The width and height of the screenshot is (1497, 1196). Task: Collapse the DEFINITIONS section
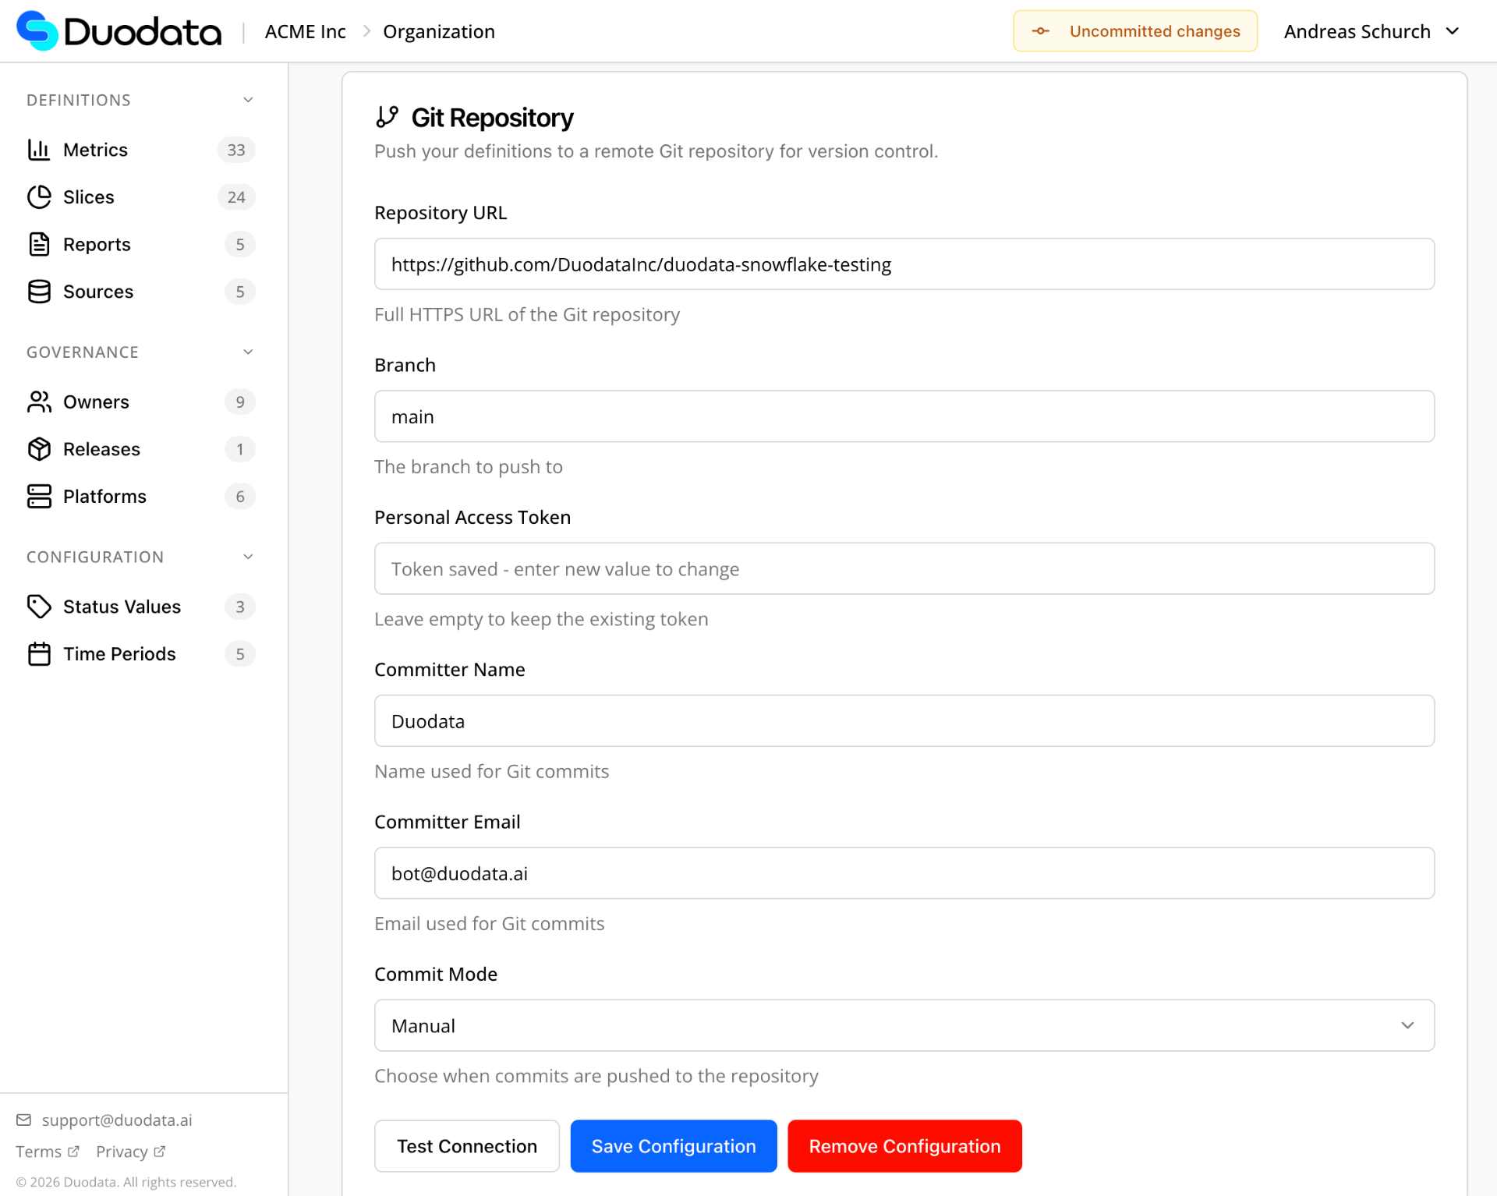coord(247,100)
